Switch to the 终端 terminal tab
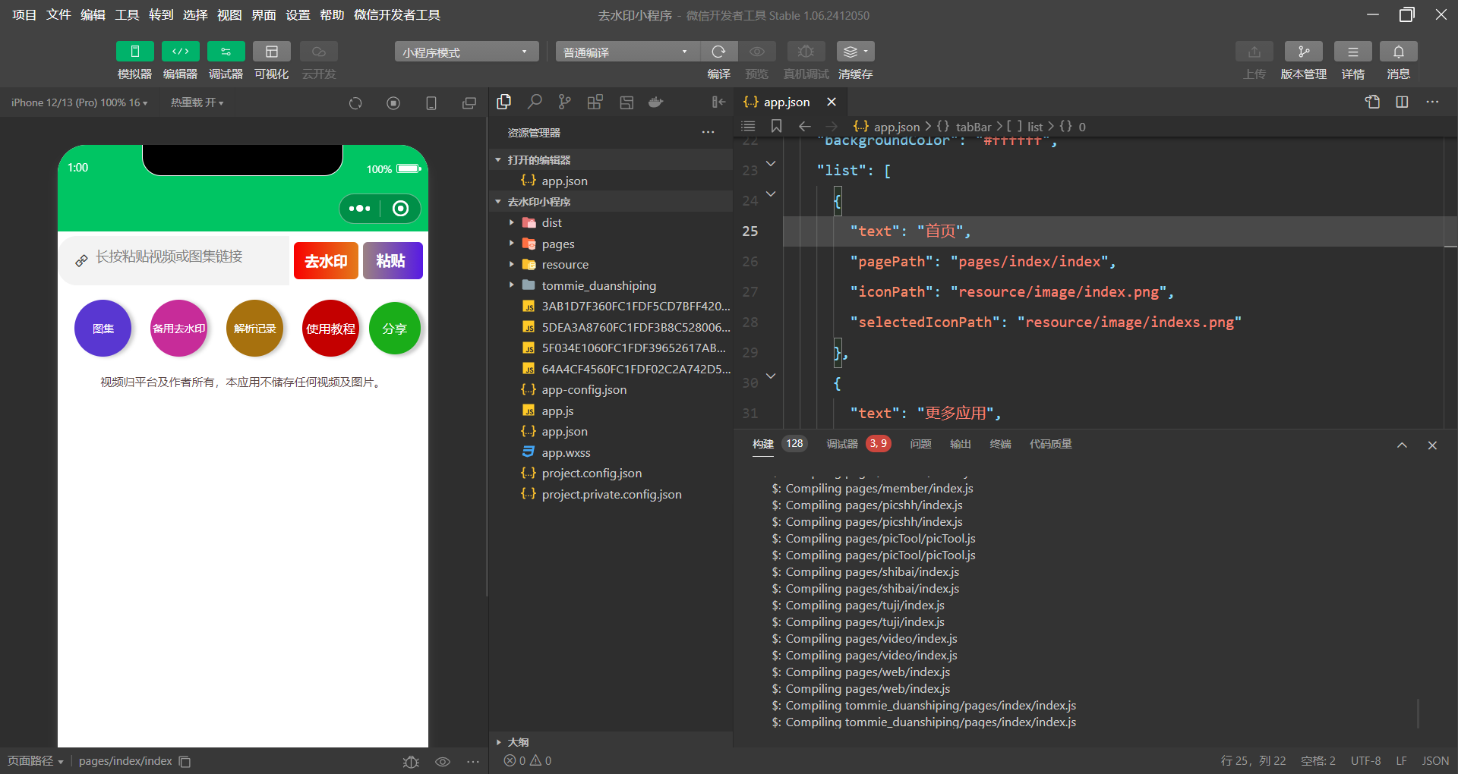 [x=1000, y=444]
